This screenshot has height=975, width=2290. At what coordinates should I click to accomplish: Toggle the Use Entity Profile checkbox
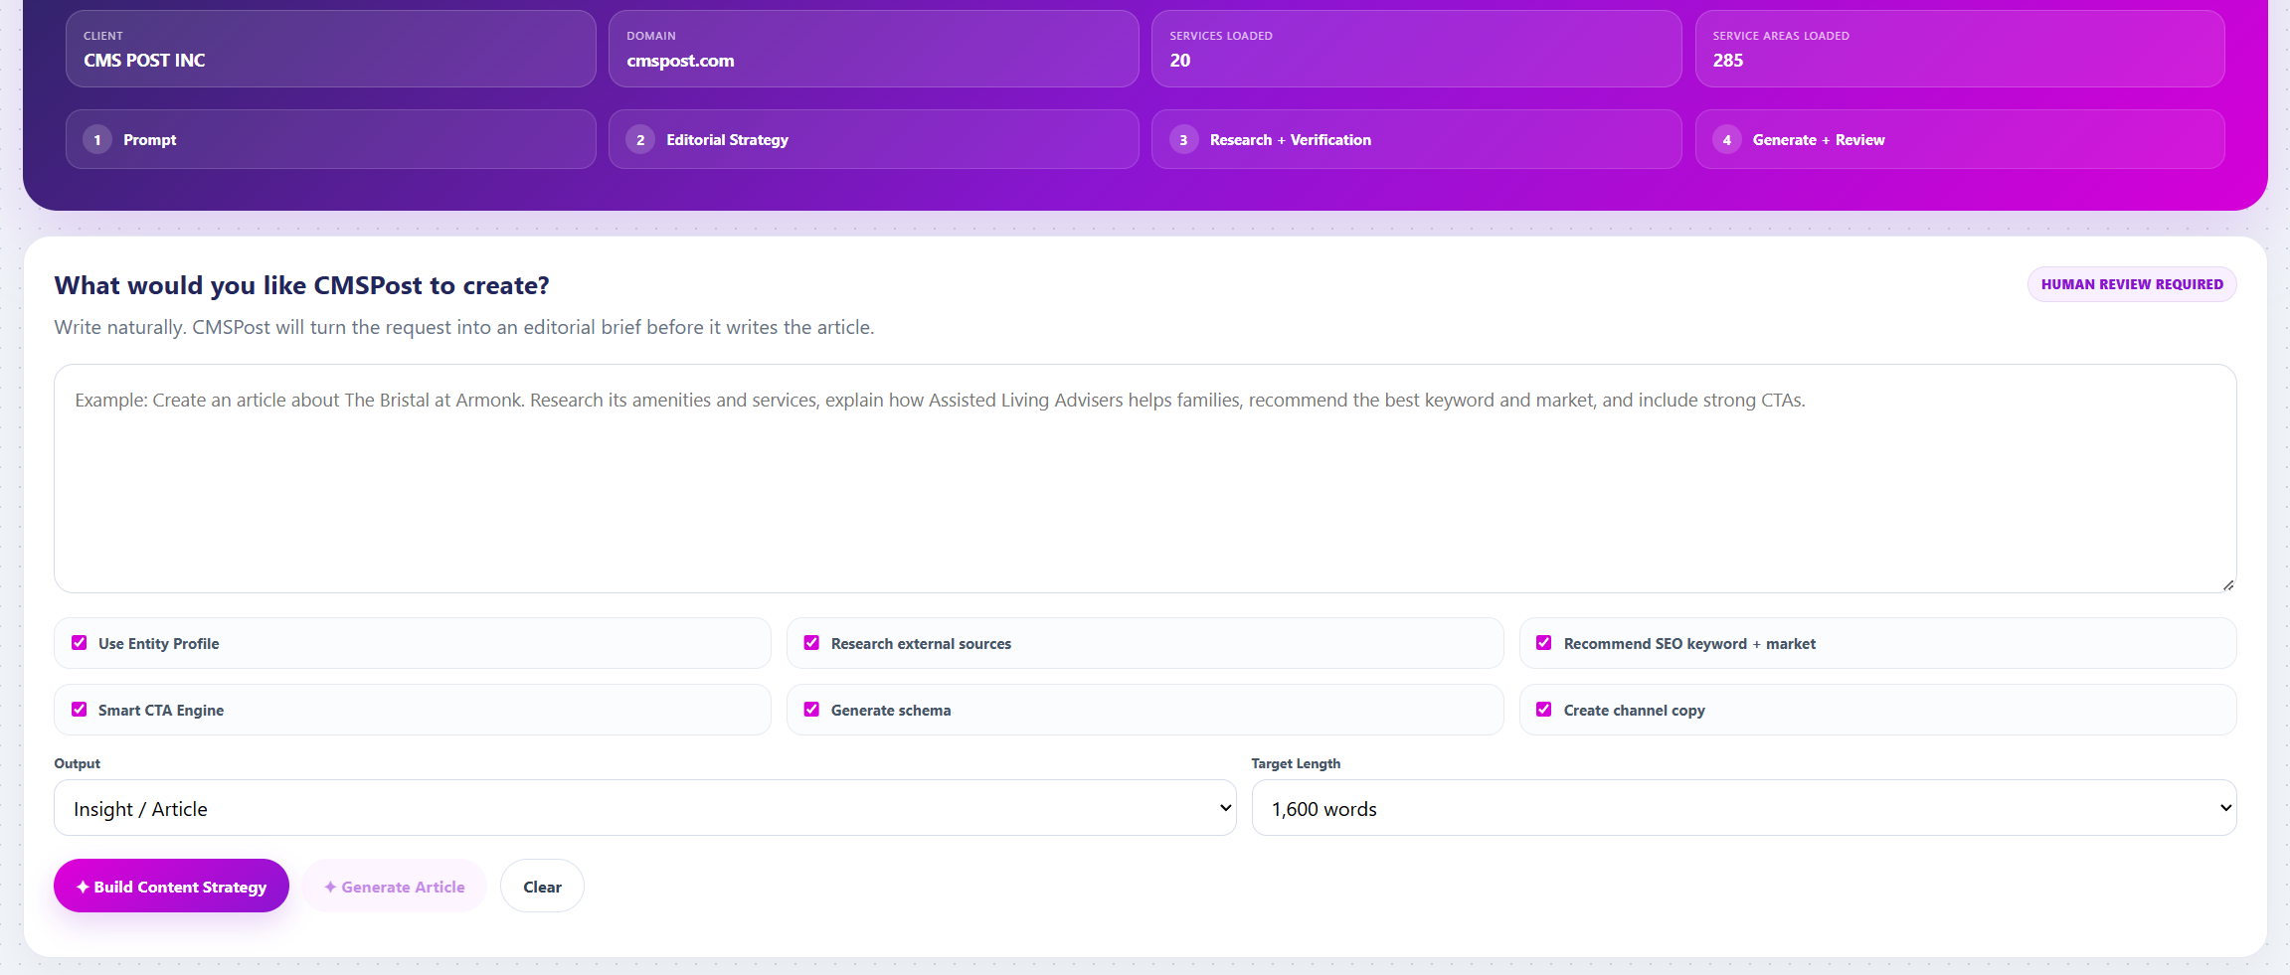[80, 643]
